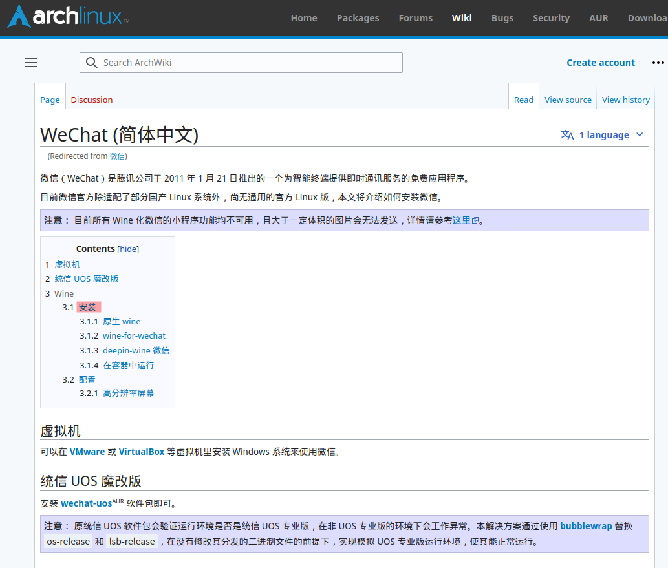Select the Wiki navigation item
Screen dimensions: 668x568
pyautogui.click(x=462, y=18)
